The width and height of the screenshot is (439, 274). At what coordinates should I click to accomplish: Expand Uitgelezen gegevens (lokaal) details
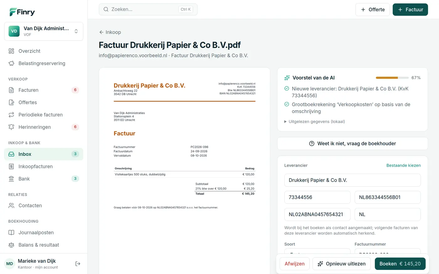[315, 121]
